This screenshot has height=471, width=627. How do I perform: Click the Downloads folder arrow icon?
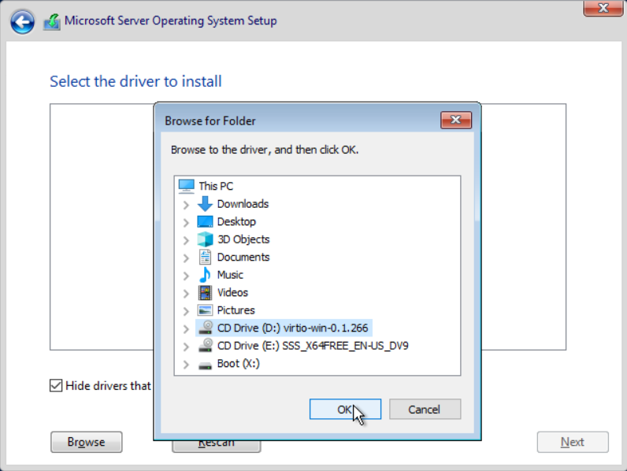pyautogui.click(x=205, y=204)
